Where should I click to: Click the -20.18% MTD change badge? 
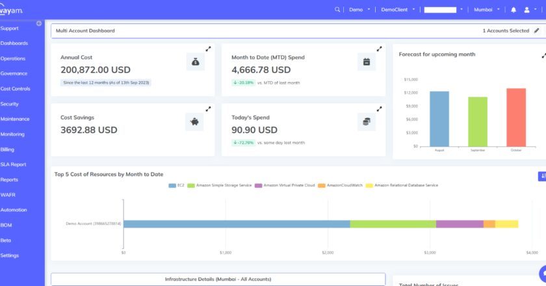coord(243,83)
